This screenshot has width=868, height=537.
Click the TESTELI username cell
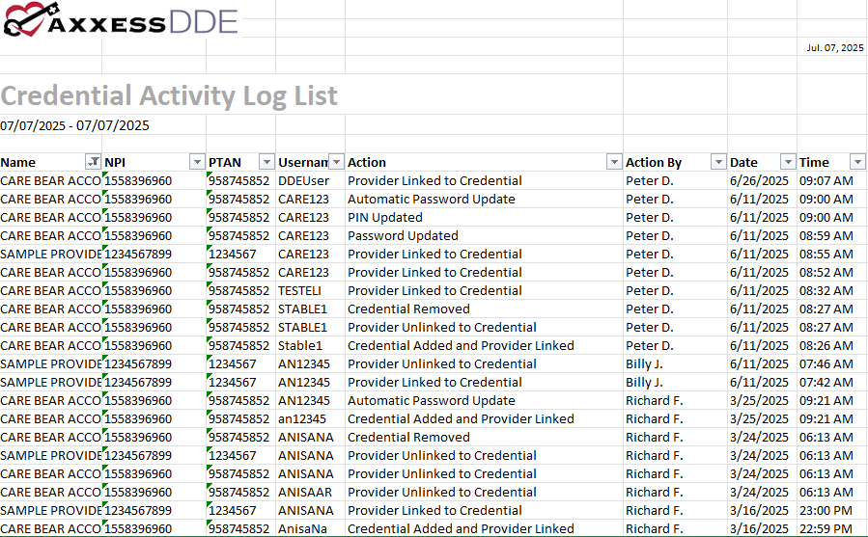pos(299,291)
